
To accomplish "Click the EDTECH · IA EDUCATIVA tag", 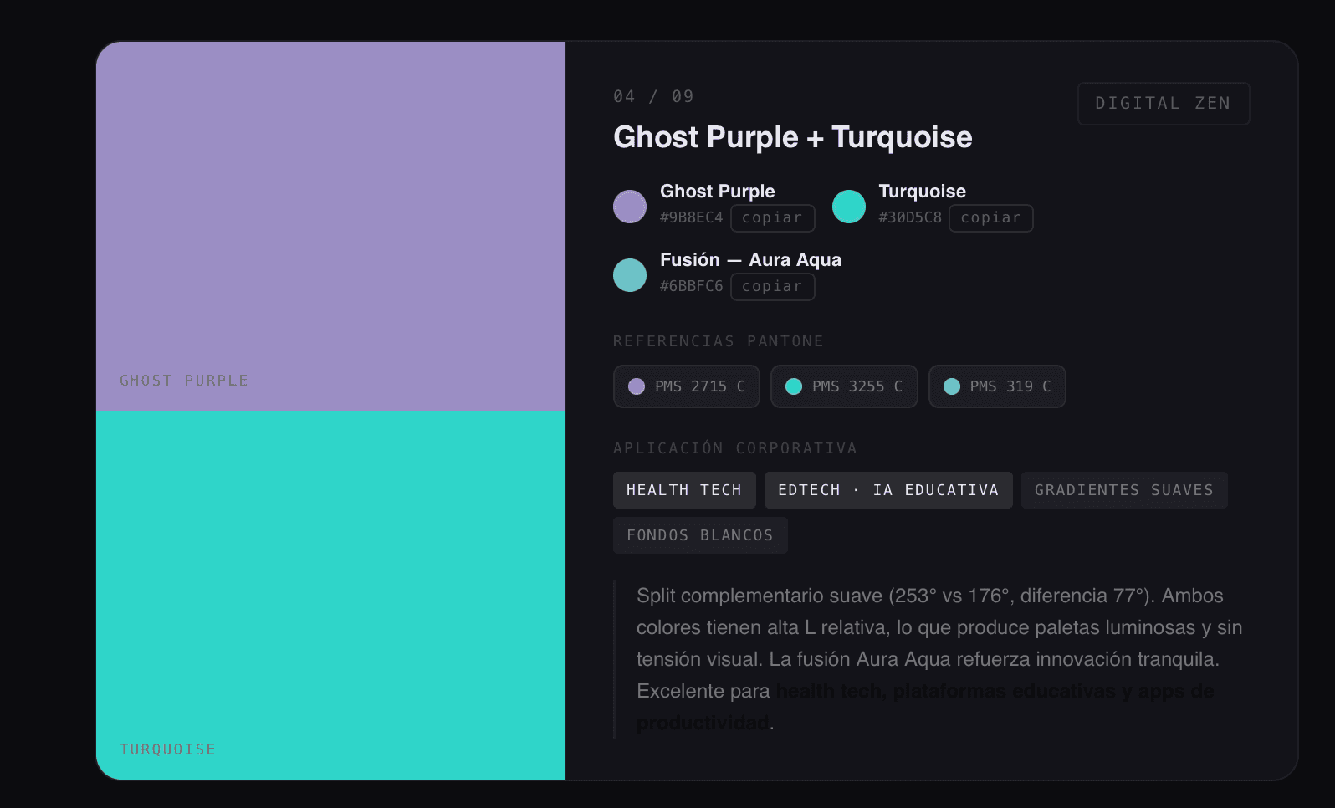I will click(888, 490).
